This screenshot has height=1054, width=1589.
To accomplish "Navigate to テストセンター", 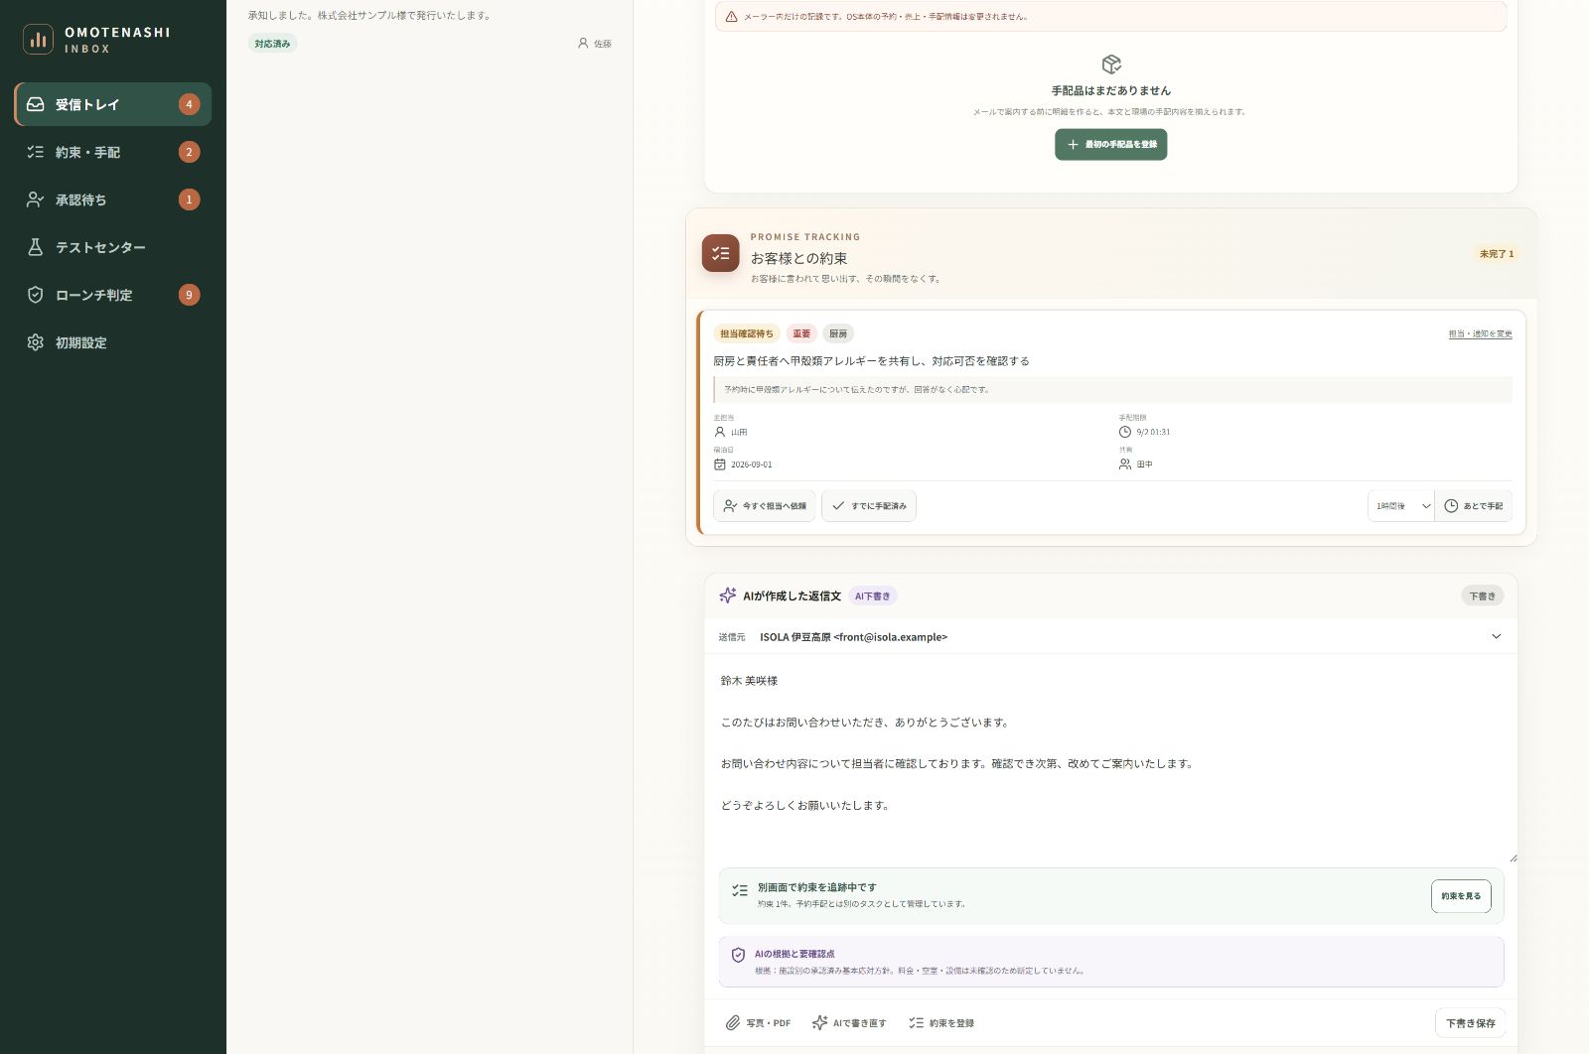I will point(112,247).
